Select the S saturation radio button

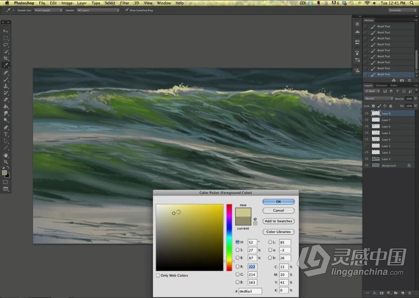click(x=237, y=250)
